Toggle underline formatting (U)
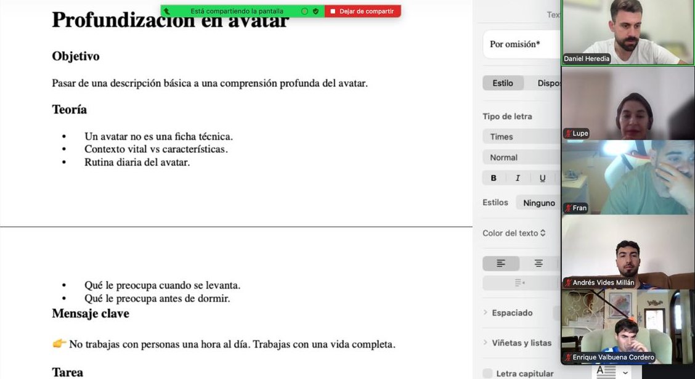Image resolution: width=695 pixels, height=379 pixels. click(542, 177)
